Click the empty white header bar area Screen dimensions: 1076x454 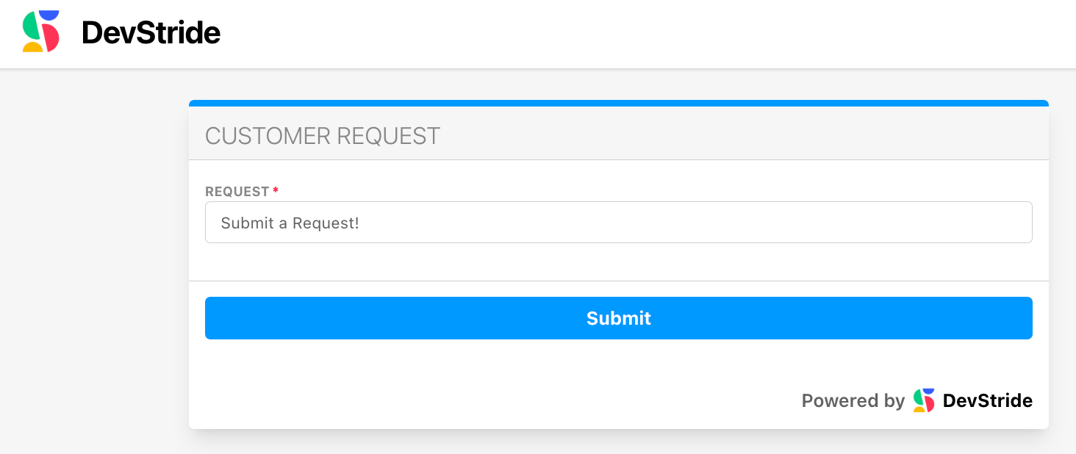click(625, 34)
